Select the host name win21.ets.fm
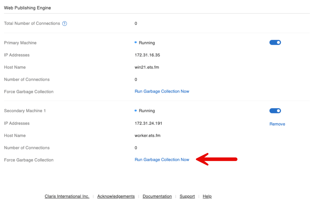 147,67
